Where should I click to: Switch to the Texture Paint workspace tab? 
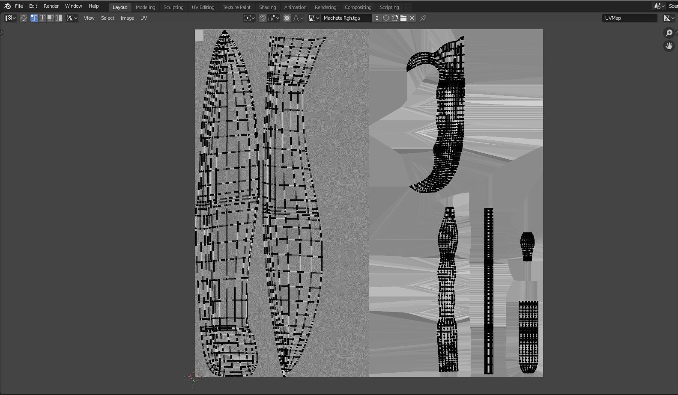point(236,7)
